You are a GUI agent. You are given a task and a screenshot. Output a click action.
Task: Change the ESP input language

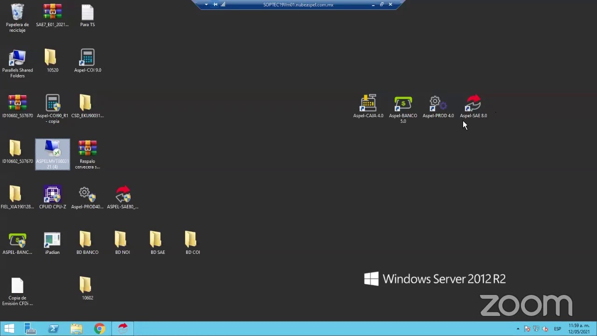(557, 329)
